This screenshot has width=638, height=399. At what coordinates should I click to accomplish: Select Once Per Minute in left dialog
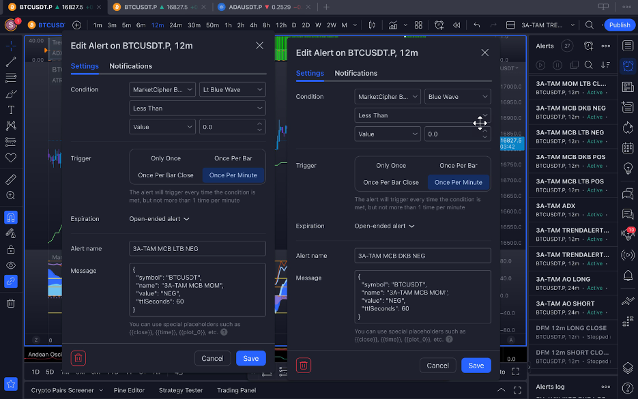click(233, 175)
